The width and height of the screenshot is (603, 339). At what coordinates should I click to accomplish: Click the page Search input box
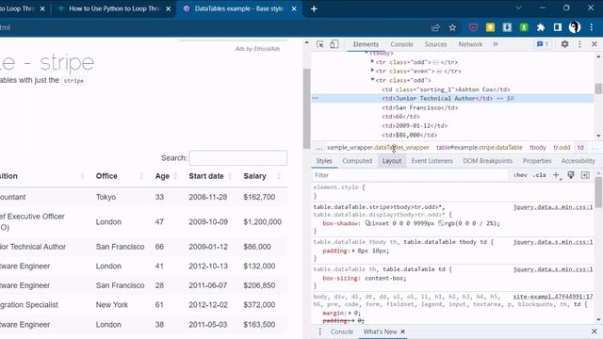[238, 158]
